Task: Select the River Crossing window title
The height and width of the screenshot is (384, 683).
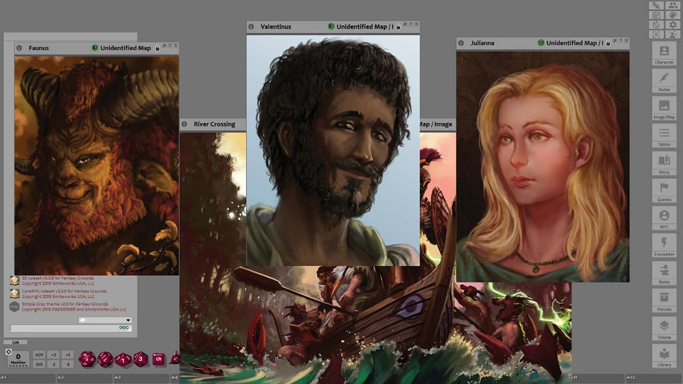Action: coord(214,124)
